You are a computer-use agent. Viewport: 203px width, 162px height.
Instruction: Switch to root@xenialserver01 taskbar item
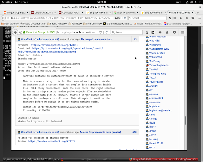[96, 159]
